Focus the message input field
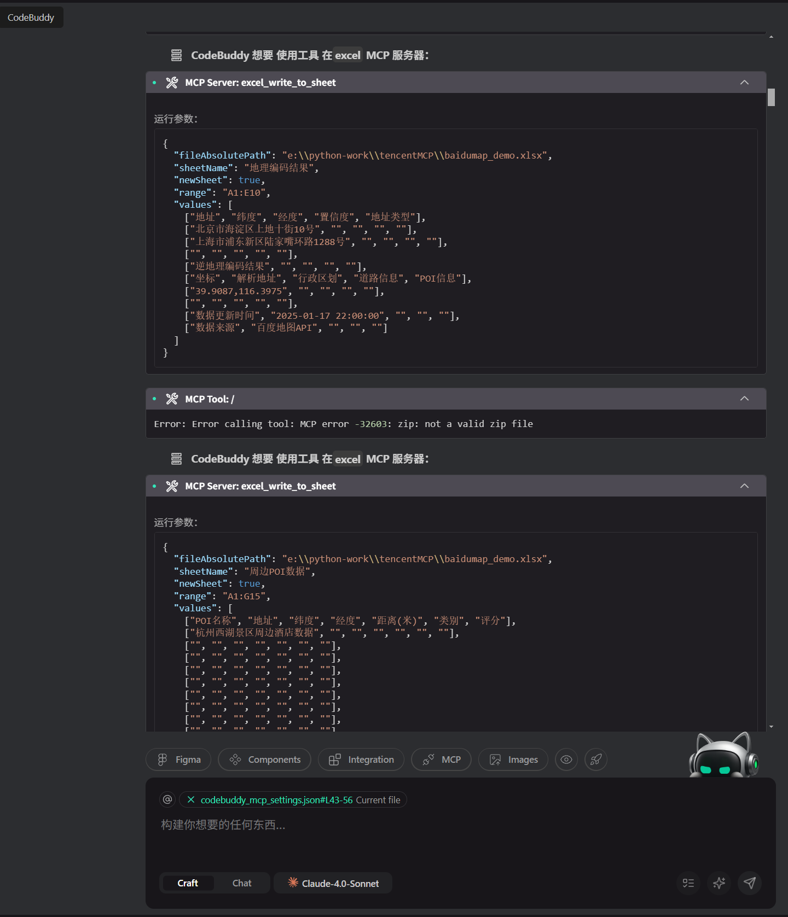The image size is (788, 917). tap(460, 825)
